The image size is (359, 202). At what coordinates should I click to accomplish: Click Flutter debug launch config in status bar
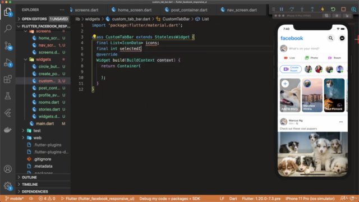click(98, 199)
